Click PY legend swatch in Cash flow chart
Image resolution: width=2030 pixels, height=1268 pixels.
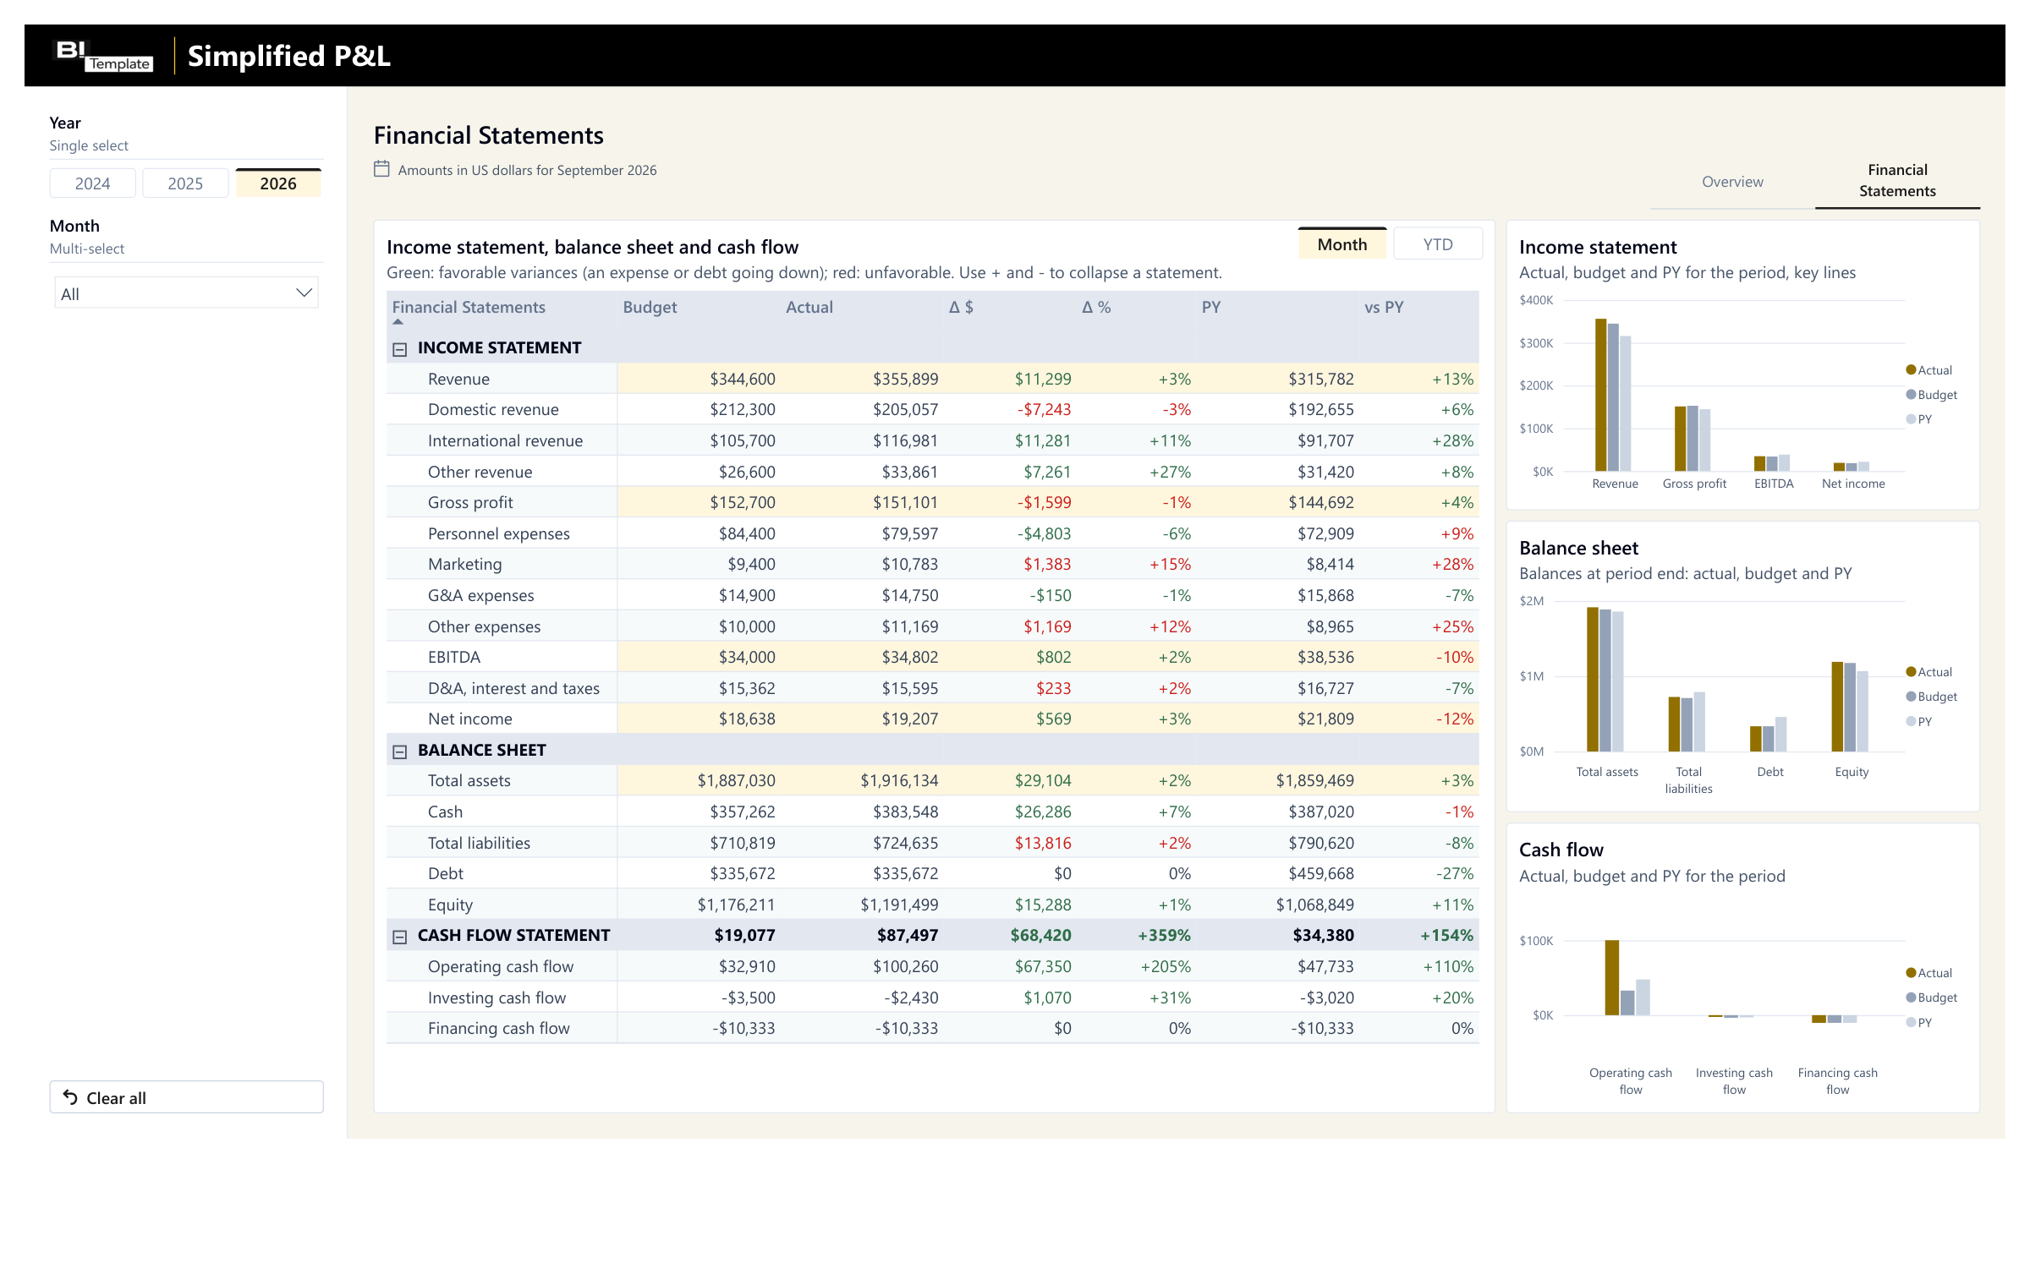[x=1911, y=1022]
